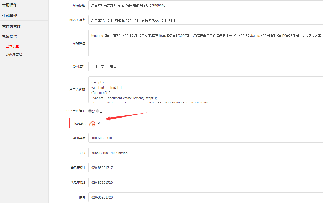Click the 售后电话2 input field
Viewport: 323px width, 203px height.
coord(159,182)
